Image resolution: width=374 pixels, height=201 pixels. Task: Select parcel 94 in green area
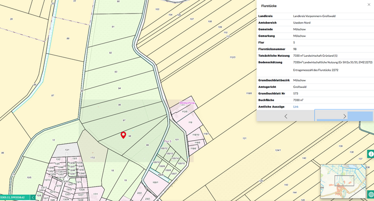click(x=119, y=88)
